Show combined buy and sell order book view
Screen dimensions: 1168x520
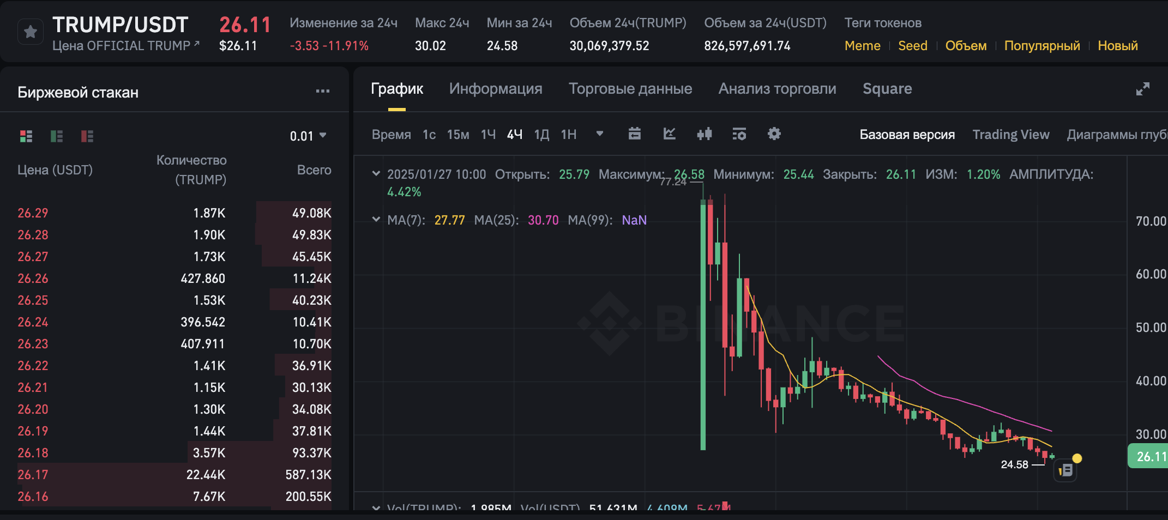26,136
